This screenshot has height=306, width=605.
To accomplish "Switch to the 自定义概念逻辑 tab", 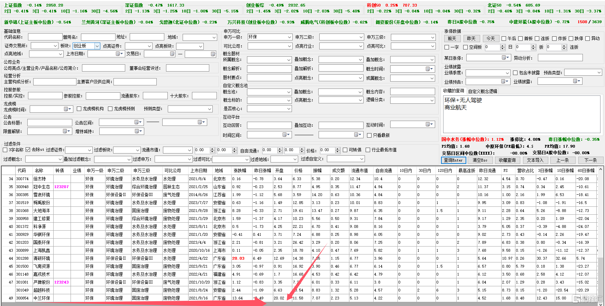I will (x=483, y=91).
